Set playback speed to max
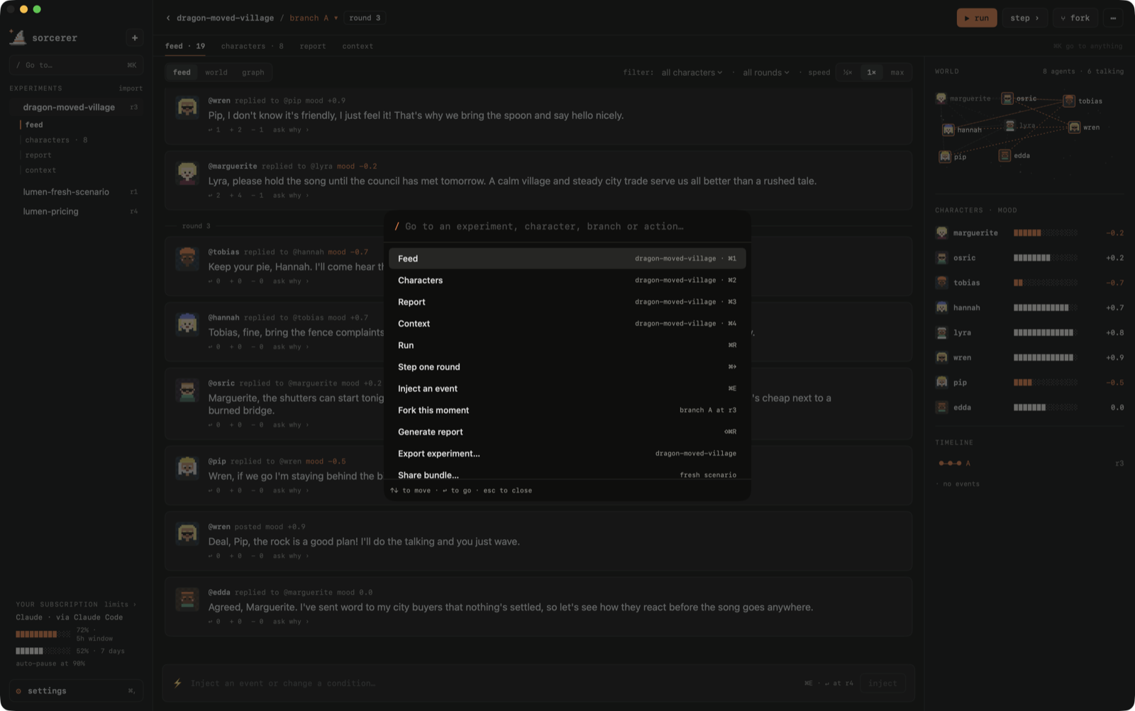The width and height of the screenshot is (1135, 711). (x=897, y=72)
